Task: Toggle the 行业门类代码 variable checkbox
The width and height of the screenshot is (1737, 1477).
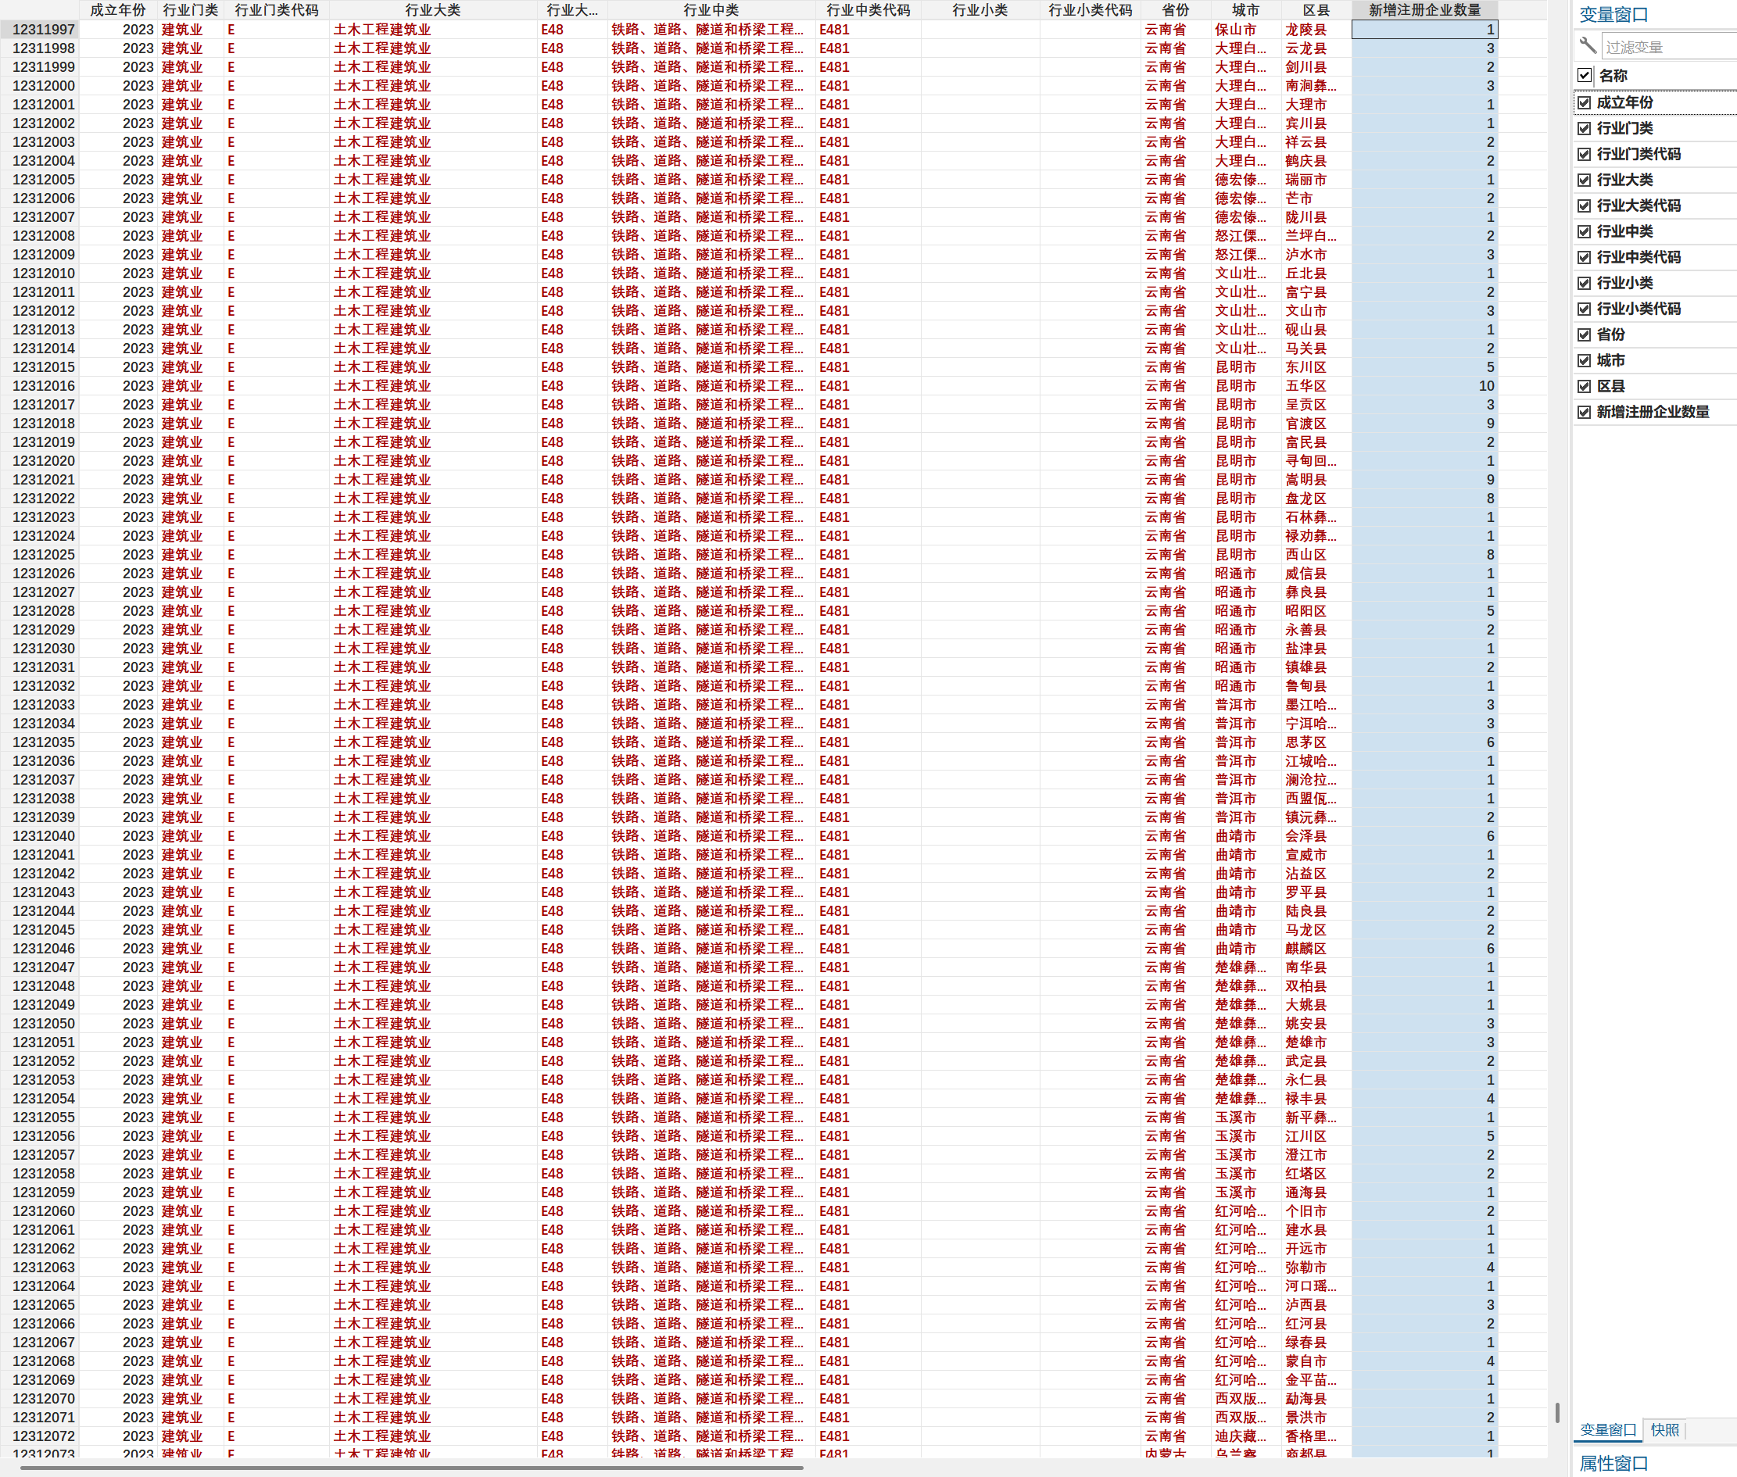Action: [x=1584, y=154]
